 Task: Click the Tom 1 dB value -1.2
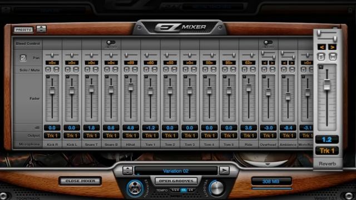[x=150, y=128]
